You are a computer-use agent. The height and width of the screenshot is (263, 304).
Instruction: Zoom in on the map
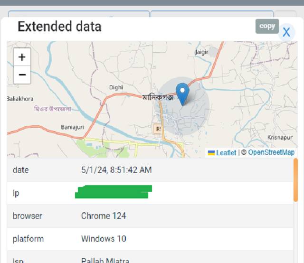click(x=22, y=57)
